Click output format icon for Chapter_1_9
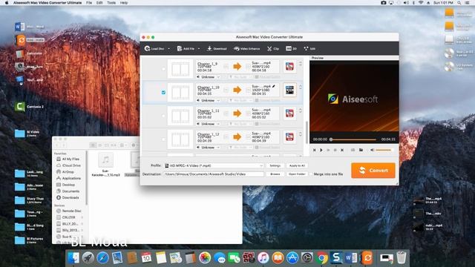 click(x=289, y=66)
